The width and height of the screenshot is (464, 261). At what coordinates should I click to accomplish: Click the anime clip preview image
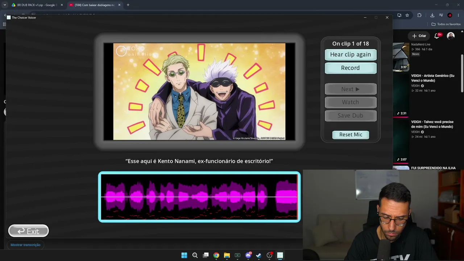(199, 91)
